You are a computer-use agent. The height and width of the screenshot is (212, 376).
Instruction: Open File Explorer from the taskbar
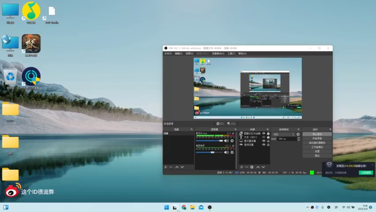point(192,207)
